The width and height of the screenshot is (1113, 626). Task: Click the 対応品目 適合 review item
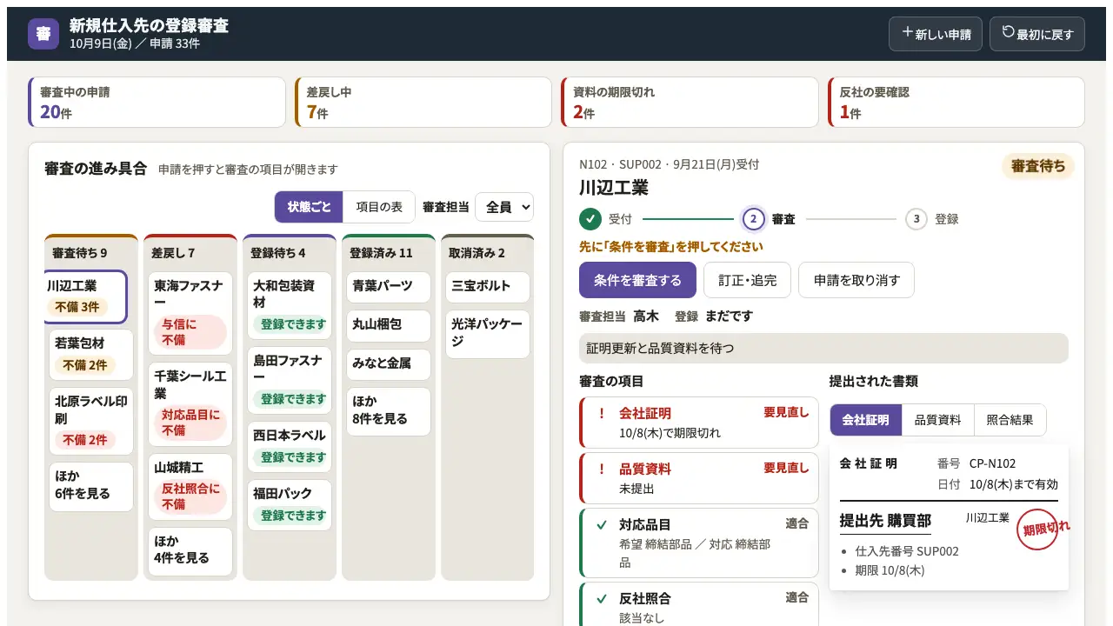(699, 543)
